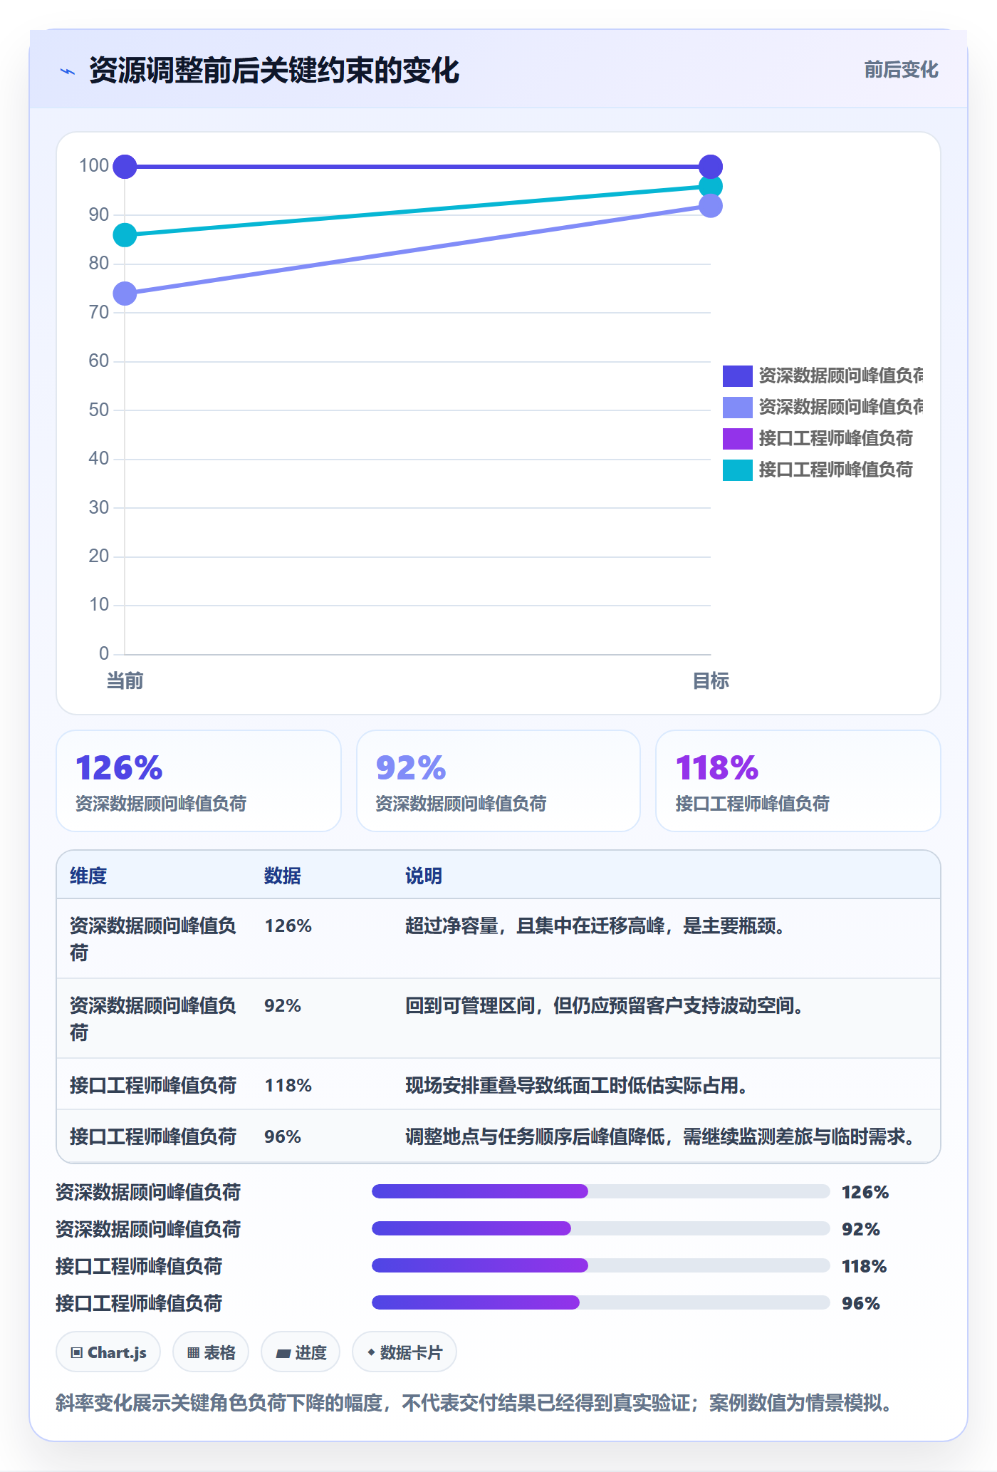This screenshot has height=1472, width=997.
Task: Select the 进度 chip
Action: (301, 1352)
